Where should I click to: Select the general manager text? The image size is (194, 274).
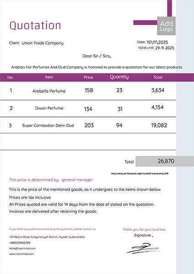(77, 180)
